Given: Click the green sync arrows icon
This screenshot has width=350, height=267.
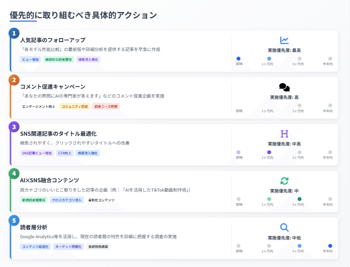Looking at the screenshot, I should click(x=284, y=181).
